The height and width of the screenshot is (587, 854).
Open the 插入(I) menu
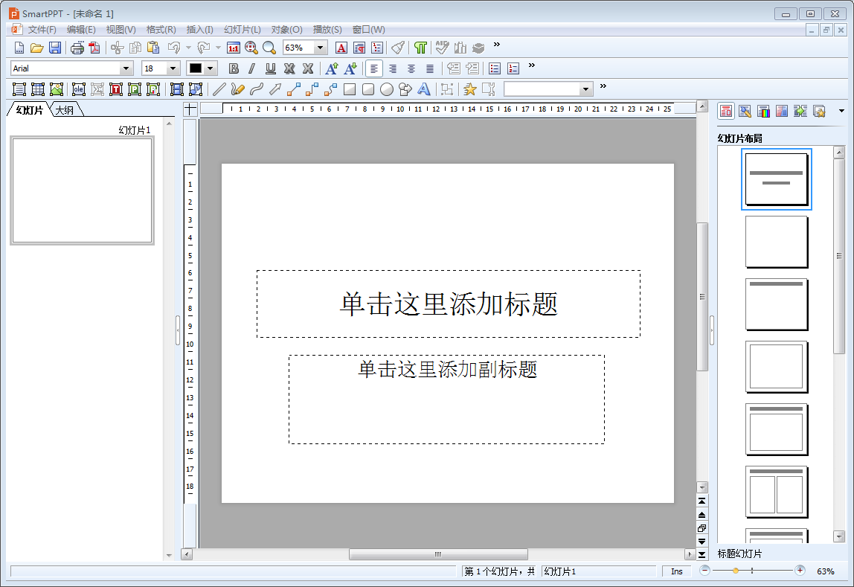(199, 30)
